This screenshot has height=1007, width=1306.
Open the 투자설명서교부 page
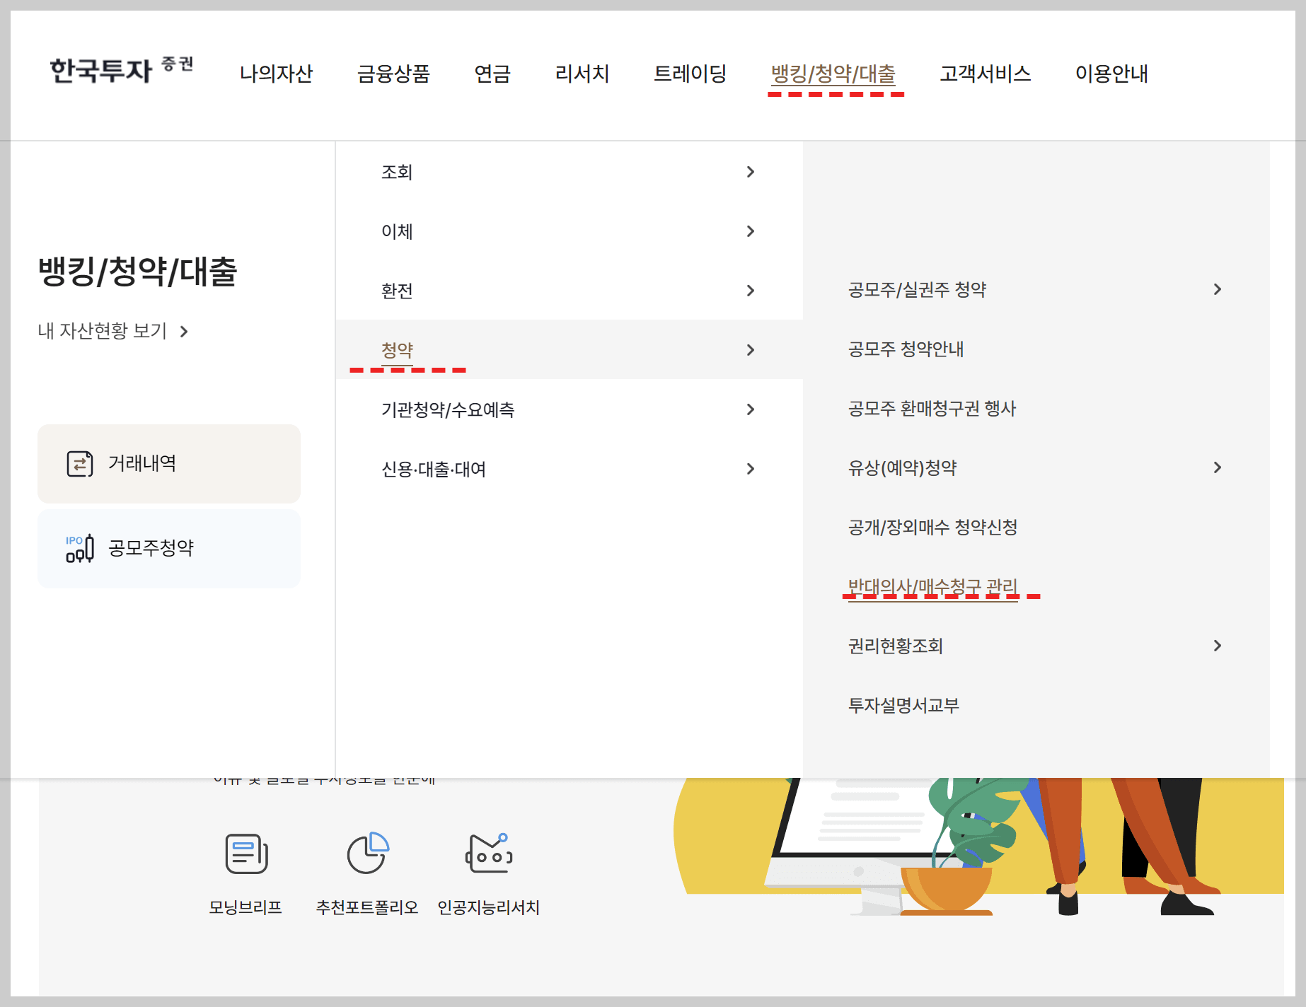coord(902,704)
